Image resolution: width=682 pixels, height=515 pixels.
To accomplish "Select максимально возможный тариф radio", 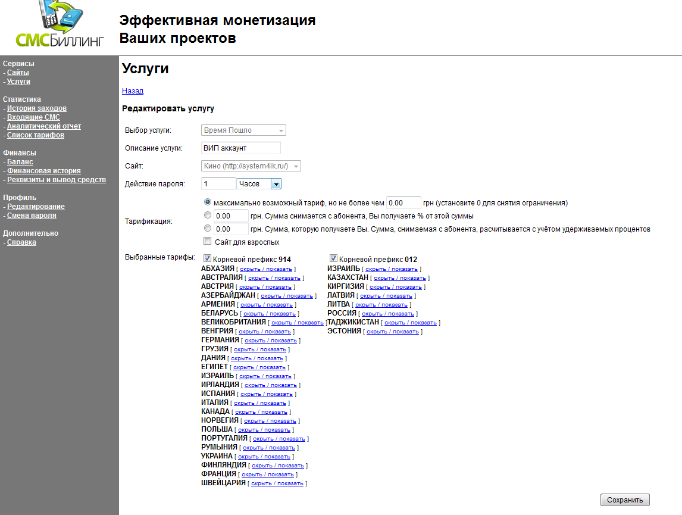I will 208,202.
